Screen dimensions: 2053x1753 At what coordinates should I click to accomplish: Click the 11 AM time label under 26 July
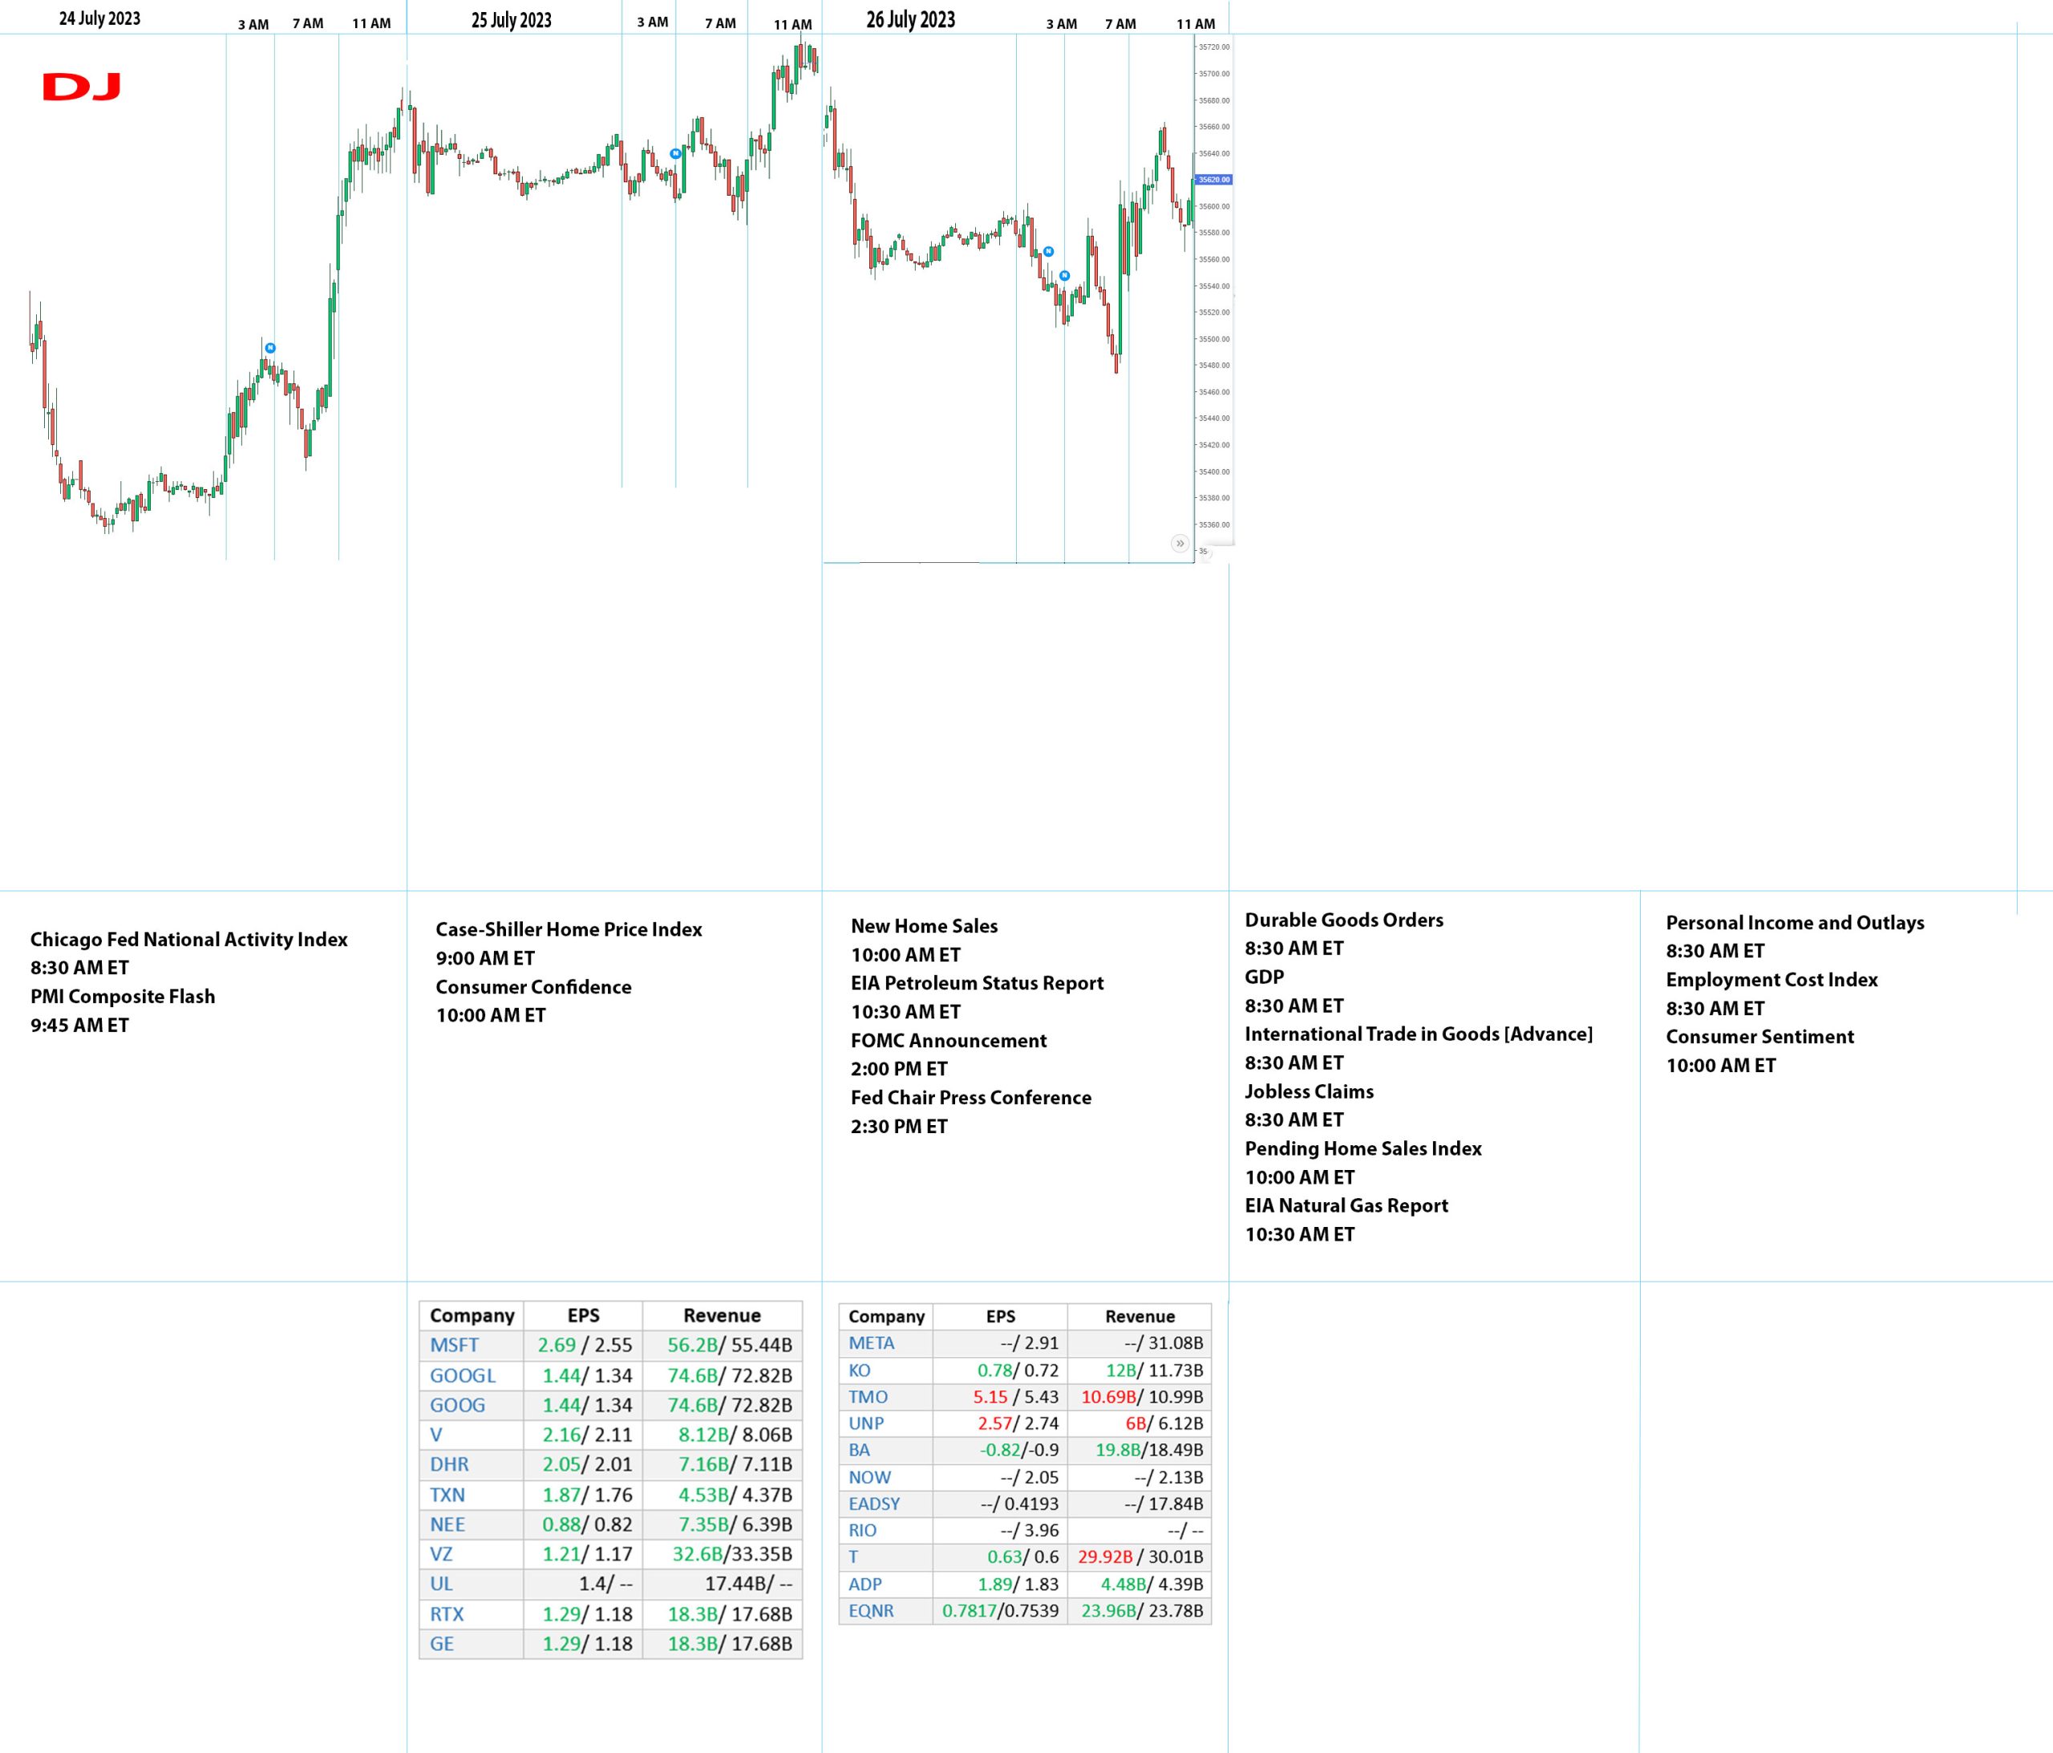(x=1196, y=24)
